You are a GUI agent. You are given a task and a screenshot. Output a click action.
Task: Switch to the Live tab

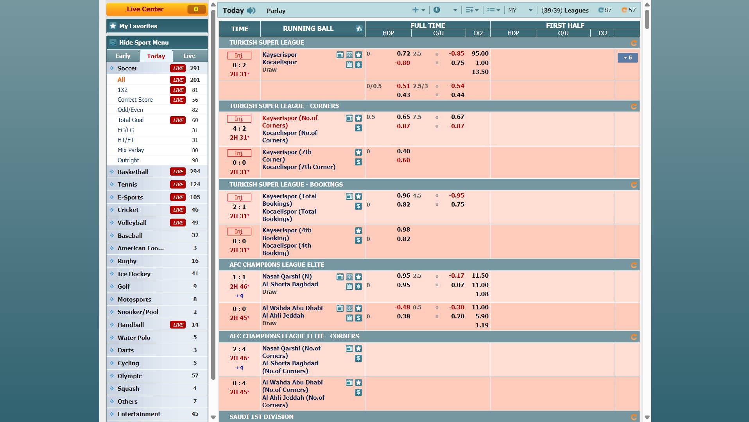pos(189,56)
